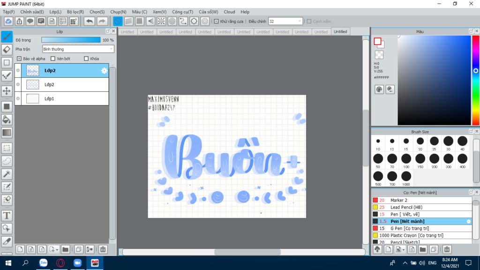Image resolution: width=480 pixels, height=270 pixels.
Task: Adjust the Độ trong opacity slider
Action: (x=71, y=40)
